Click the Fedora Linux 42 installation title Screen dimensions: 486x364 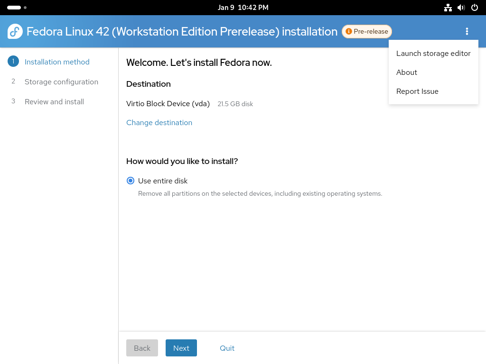coord(182,31)
